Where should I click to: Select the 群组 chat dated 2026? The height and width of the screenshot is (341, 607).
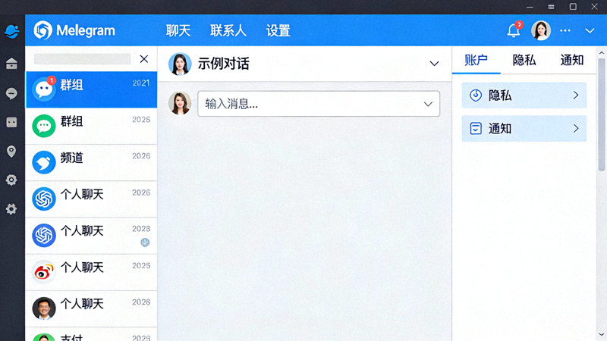(91, 126)
